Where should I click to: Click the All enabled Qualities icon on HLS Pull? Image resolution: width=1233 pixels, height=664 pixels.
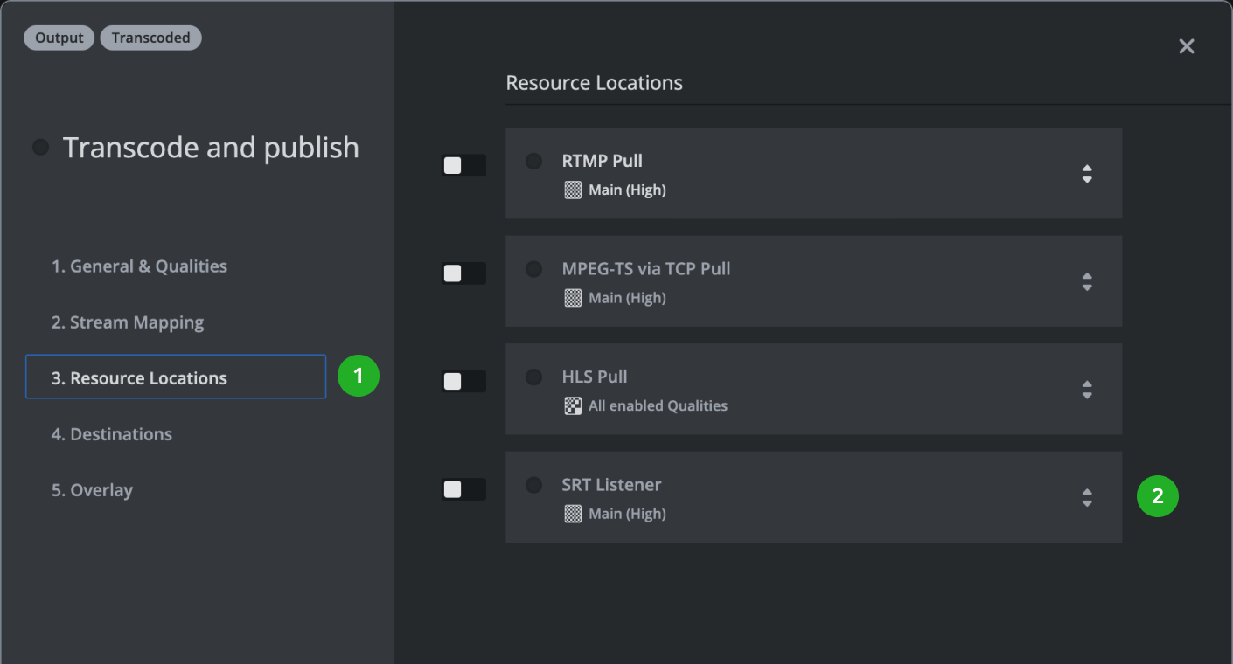(x=573, y=405)
